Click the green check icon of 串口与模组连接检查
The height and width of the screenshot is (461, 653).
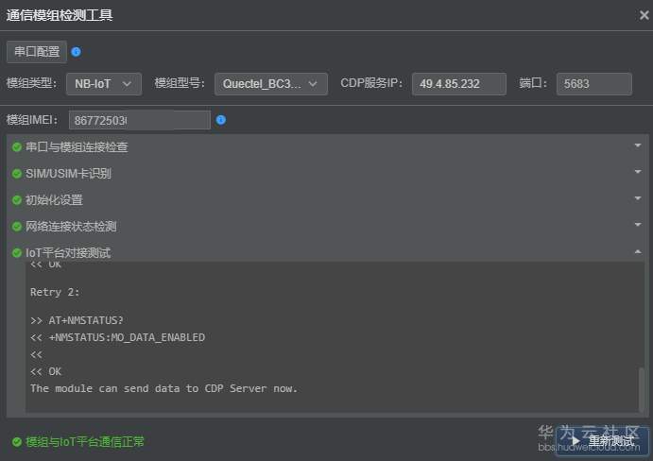(17, 147)
